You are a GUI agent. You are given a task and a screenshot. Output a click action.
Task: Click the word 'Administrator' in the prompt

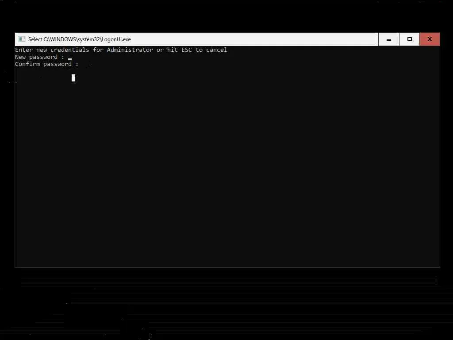coord(130,50)
